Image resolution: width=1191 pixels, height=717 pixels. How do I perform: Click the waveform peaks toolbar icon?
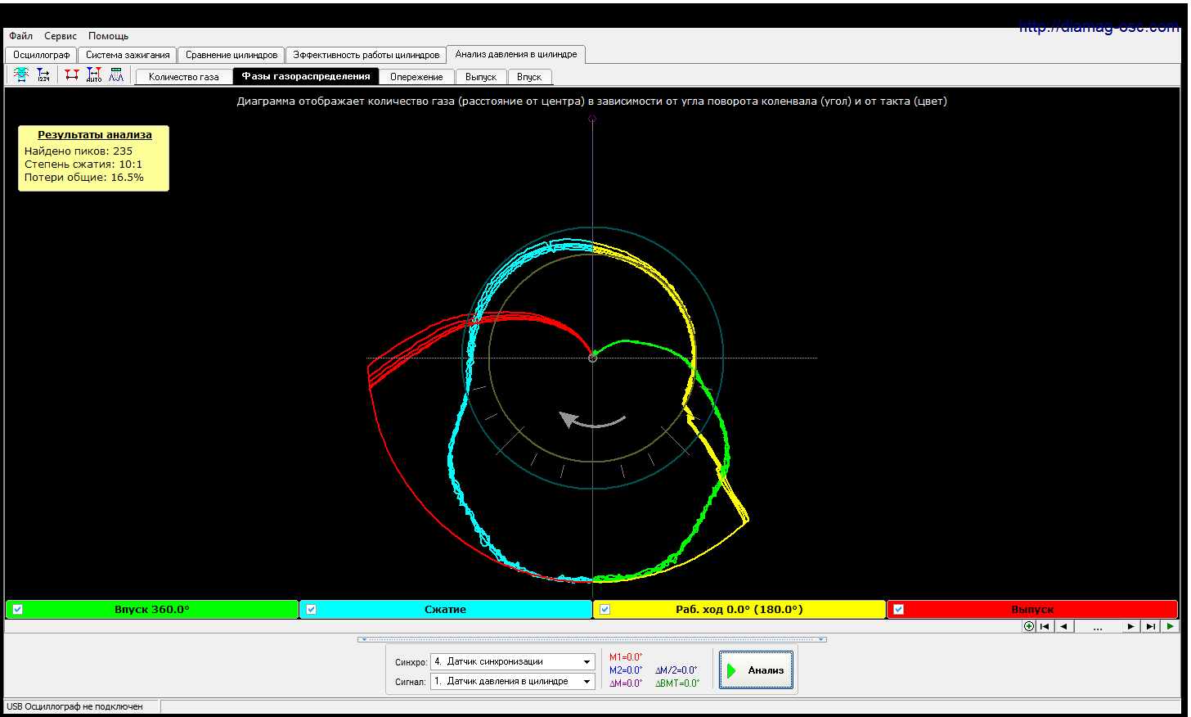(x=116, y=75)
